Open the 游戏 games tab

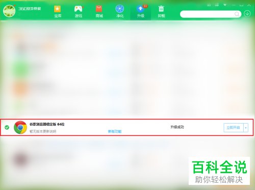[79, 11]
